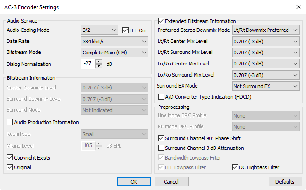
Task: Increase Dialog Normalization with up arrow
Action: [99, 61]
